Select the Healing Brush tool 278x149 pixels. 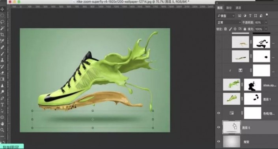[2, 47]
